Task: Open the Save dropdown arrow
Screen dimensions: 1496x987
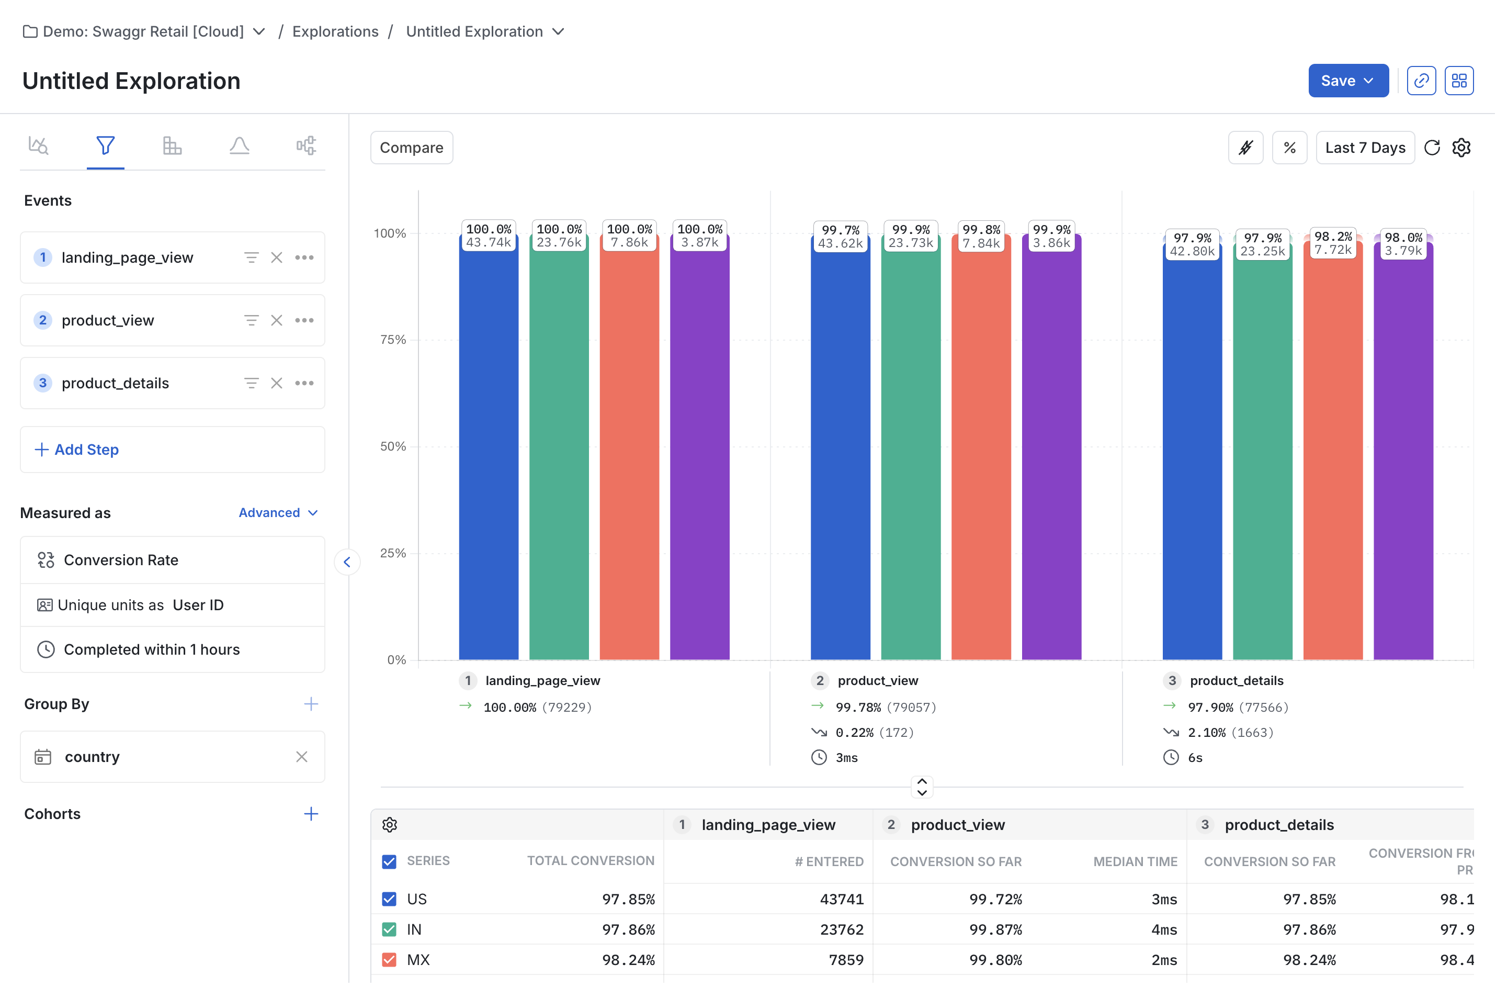Action: click(1369, 81)
